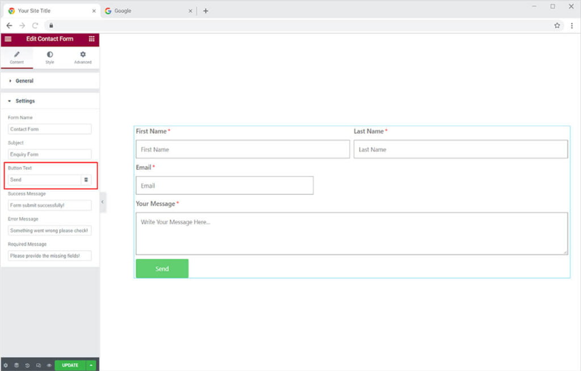Click the Success Message input field
The height and width of the screenshot is (371, 581).
[x=50, y=205]
